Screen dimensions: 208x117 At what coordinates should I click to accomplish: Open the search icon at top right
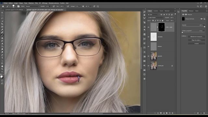pyautogui.click(x=198, y=6)
